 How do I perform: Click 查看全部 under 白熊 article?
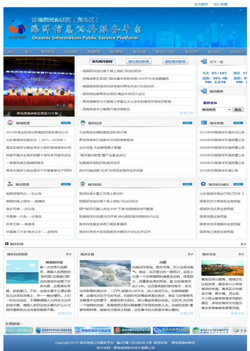click(x=187, y=313)
